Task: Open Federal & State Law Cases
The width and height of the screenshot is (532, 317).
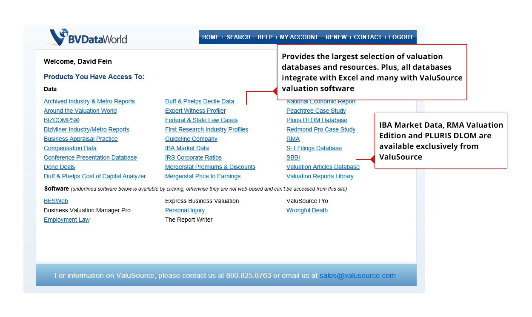Action: coord(201,120)
